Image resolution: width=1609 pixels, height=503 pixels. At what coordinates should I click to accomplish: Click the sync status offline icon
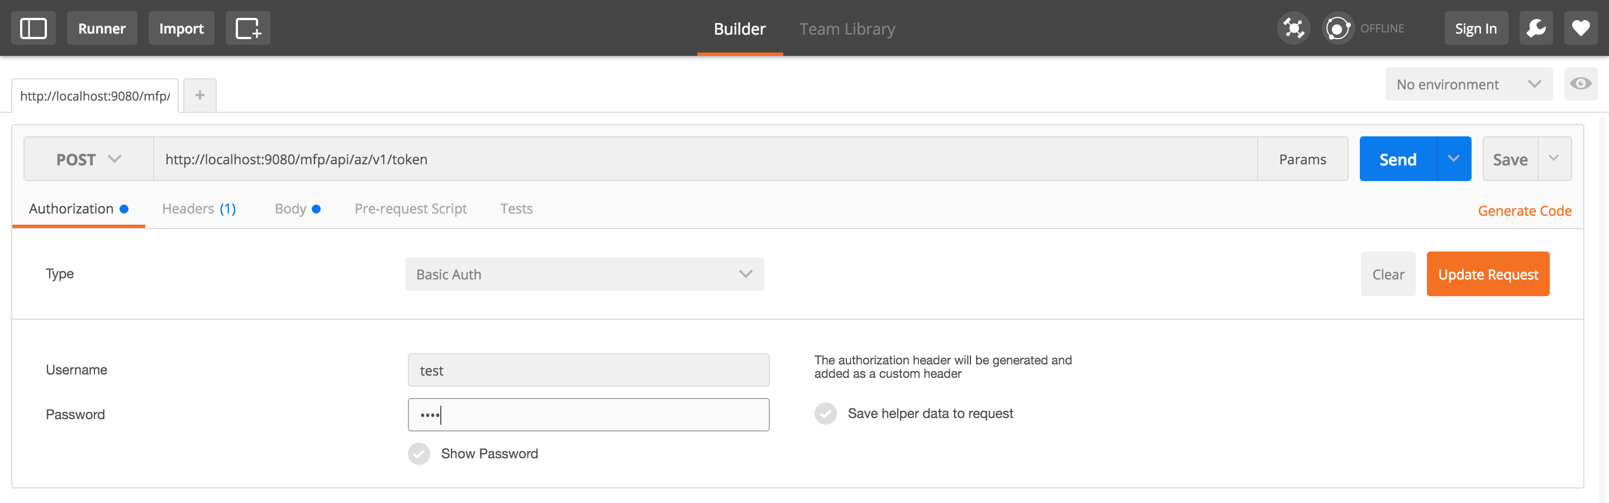point(1337,28)
